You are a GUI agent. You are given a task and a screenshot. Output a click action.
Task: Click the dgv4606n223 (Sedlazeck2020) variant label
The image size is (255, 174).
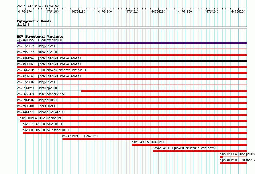click(40, 40)
